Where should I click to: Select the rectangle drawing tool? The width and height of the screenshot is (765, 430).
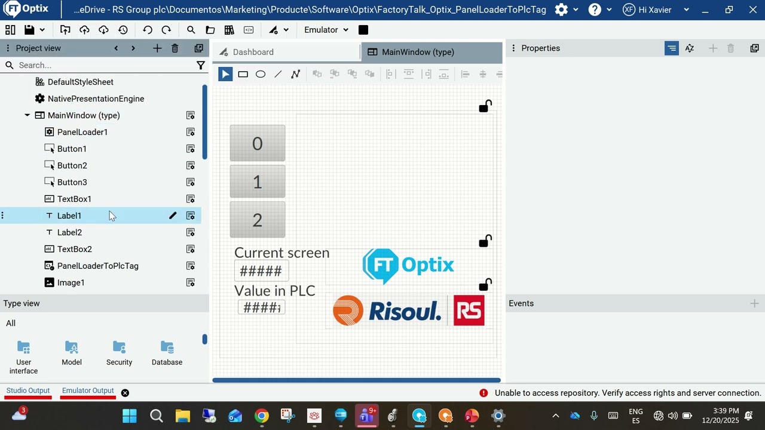(x=243, y=74)
